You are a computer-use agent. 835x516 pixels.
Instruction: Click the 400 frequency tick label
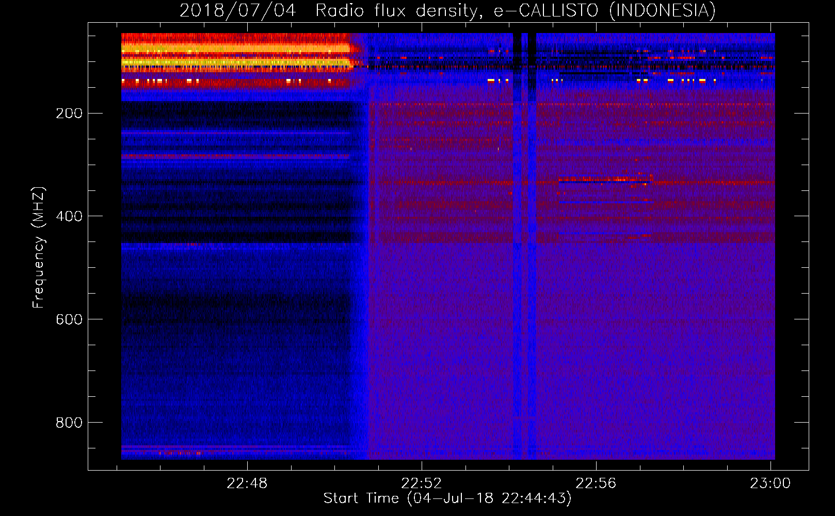[x=69, y=216]
